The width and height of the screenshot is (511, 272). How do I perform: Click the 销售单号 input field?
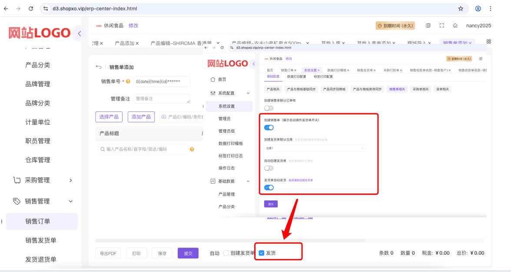(x=162, y=82)
